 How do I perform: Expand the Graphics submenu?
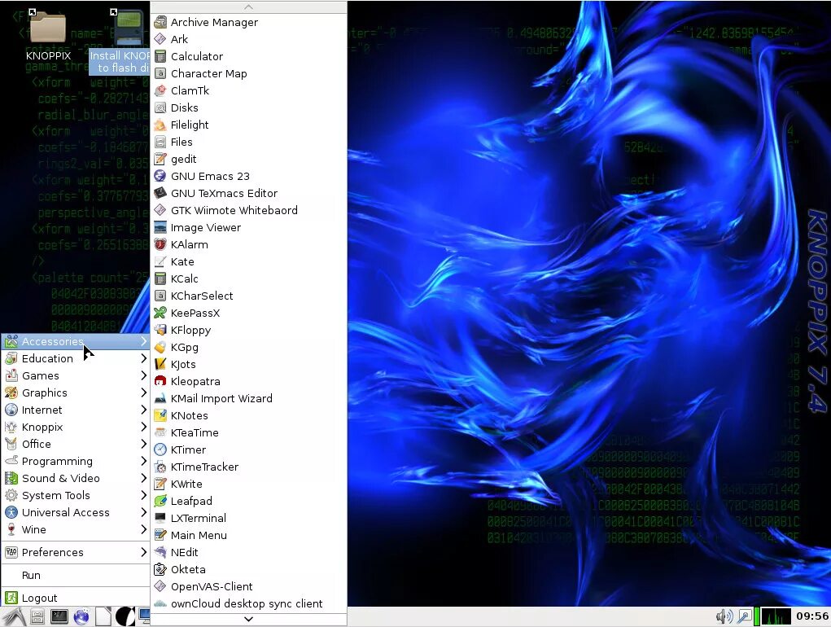(x=76, y=392)
